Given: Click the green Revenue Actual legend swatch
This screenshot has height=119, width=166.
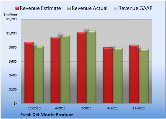Looking at the screenshot, I should click(x=69, y=8).
